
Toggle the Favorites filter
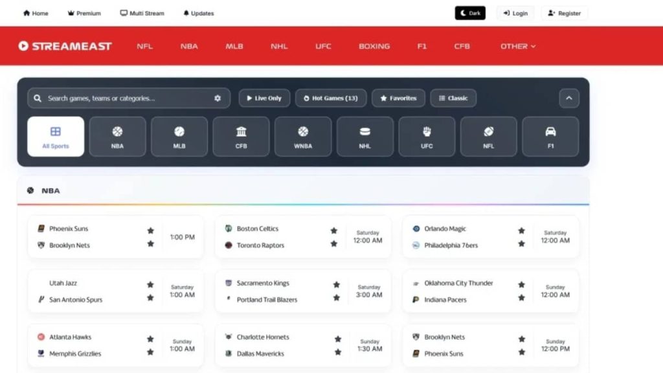(x=398, y=98)
